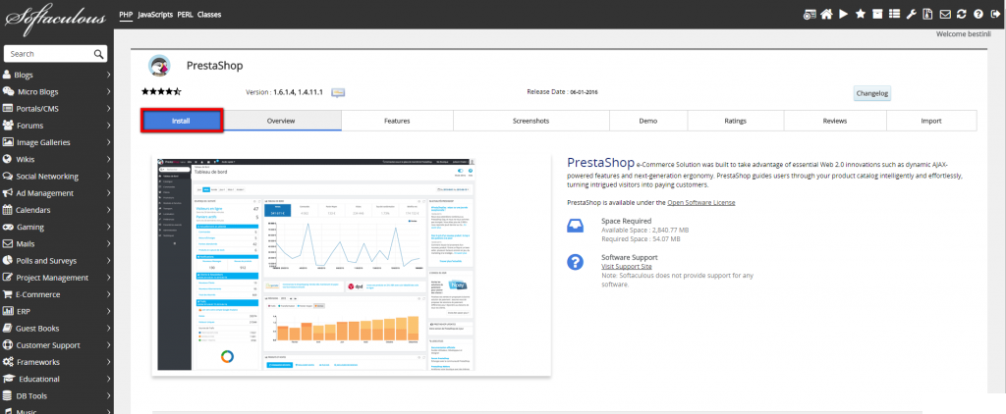Screen dimensions: 1006x414
Task: Select the JavaScripts menu
Action: pyautogui.click(x=155, y=14)
